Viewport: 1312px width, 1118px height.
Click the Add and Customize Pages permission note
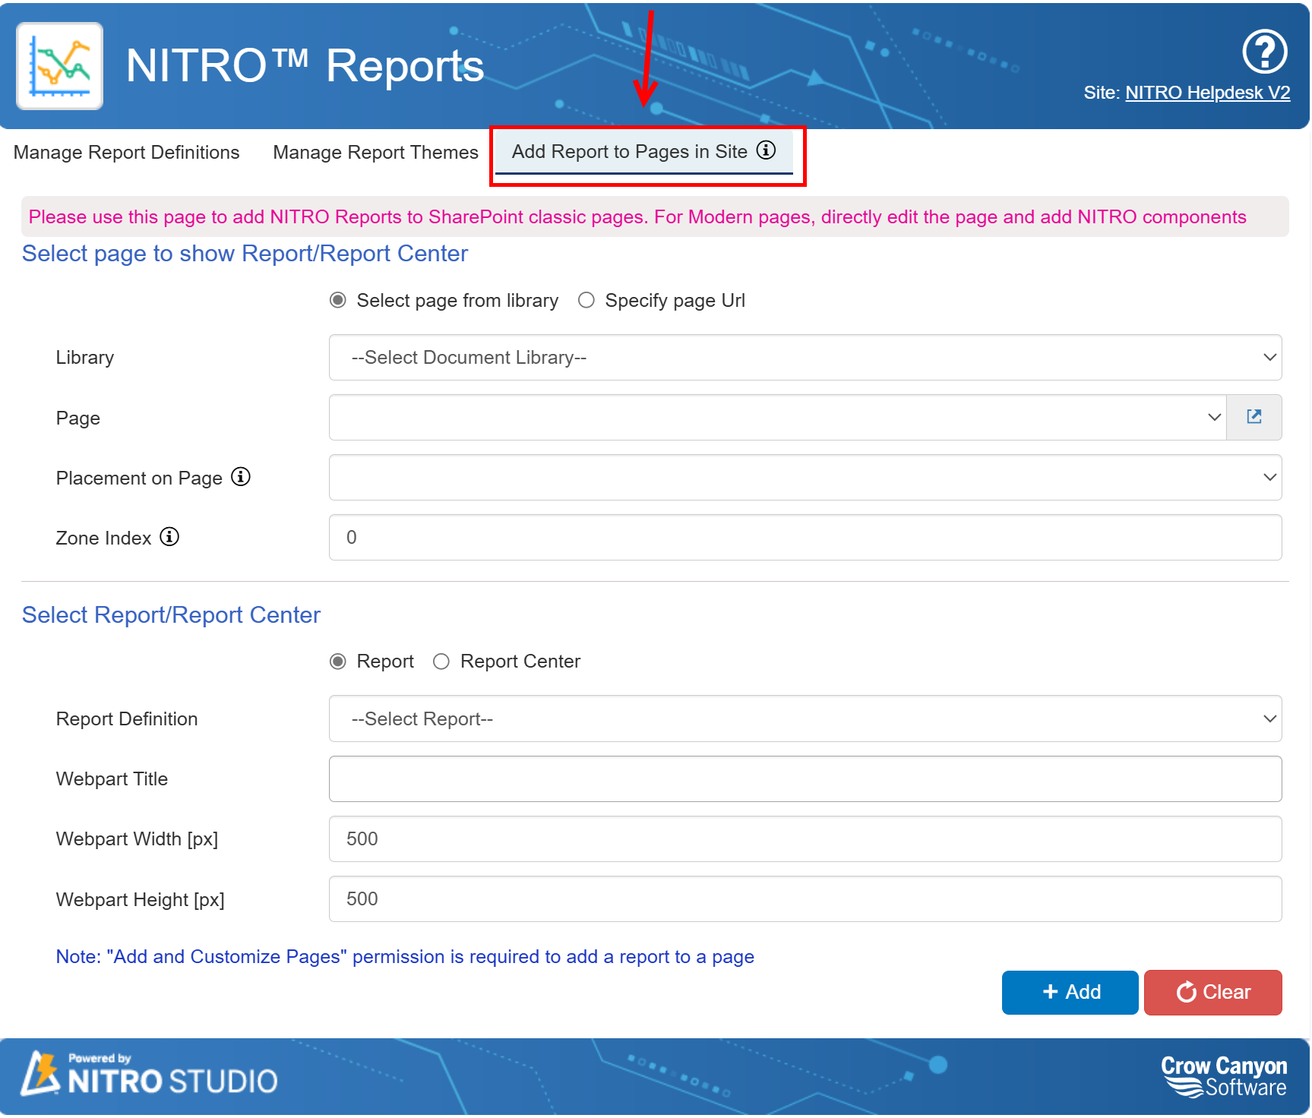point(405,957)
